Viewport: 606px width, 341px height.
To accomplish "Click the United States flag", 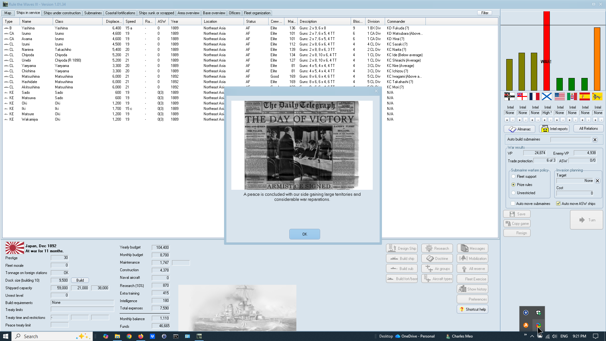I will [560, 97].
